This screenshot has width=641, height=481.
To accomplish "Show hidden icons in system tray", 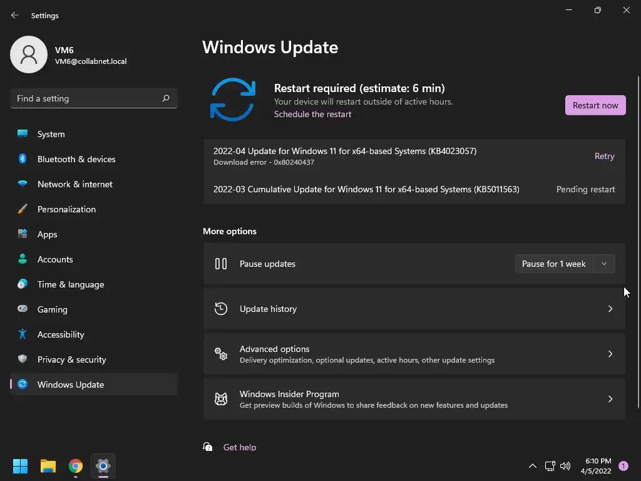I will pos(533,466).
